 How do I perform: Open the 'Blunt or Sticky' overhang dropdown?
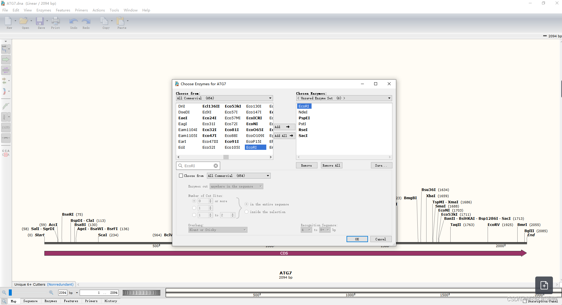218,230
